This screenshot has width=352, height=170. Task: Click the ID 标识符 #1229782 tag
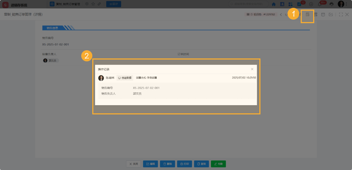261,15
